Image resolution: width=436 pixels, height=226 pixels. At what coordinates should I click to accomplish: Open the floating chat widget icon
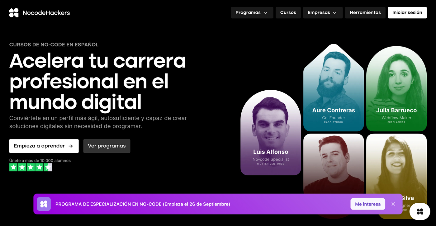click(419, 211)
